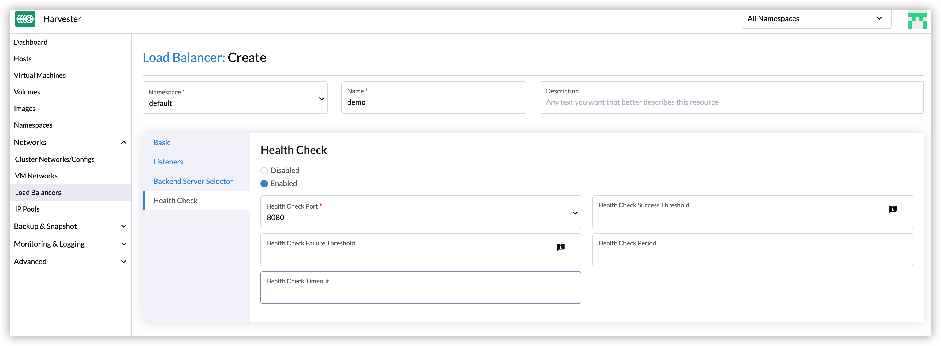Expand the Advanced sidebar section

tap(124, 262)
